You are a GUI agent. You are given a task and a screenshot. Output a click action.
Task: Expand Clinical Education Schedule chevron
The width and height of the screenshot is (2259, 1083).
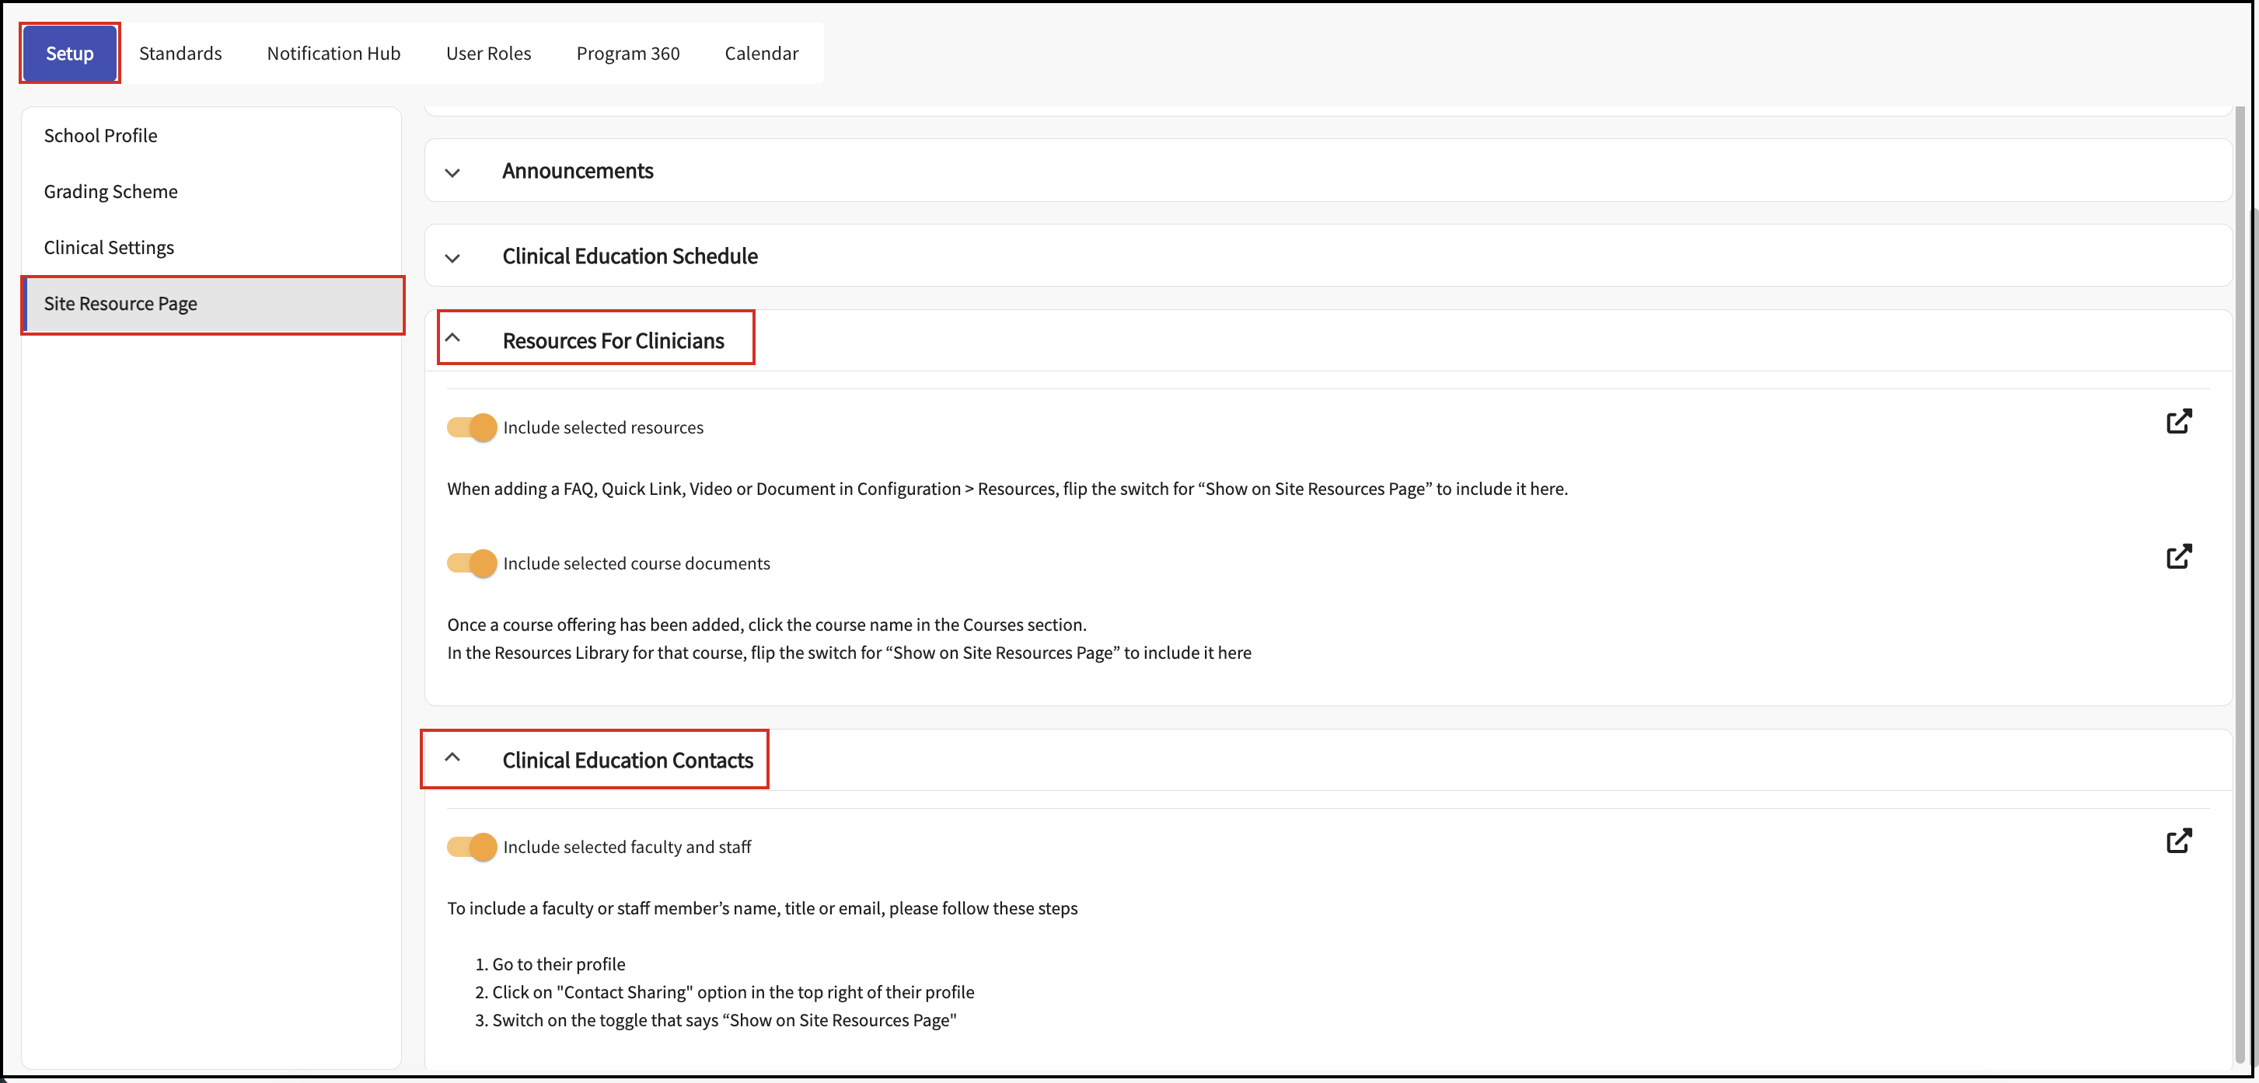tap(452, 258)
